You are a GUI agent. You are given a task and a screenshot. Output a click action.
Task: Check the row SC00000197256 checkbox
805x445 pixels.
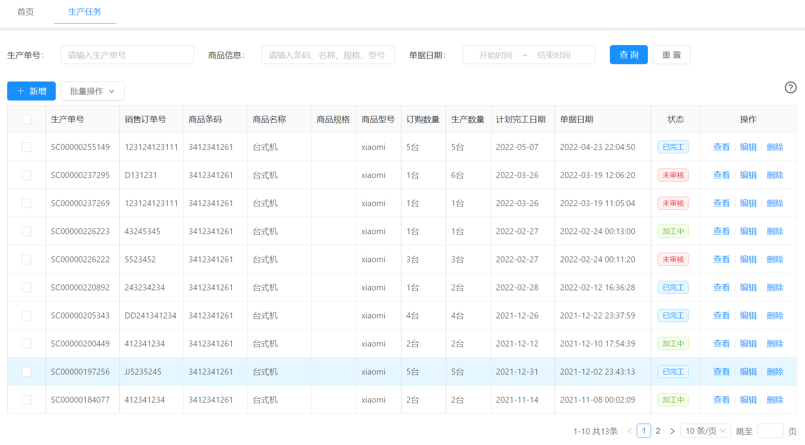(x=27, y=372)
